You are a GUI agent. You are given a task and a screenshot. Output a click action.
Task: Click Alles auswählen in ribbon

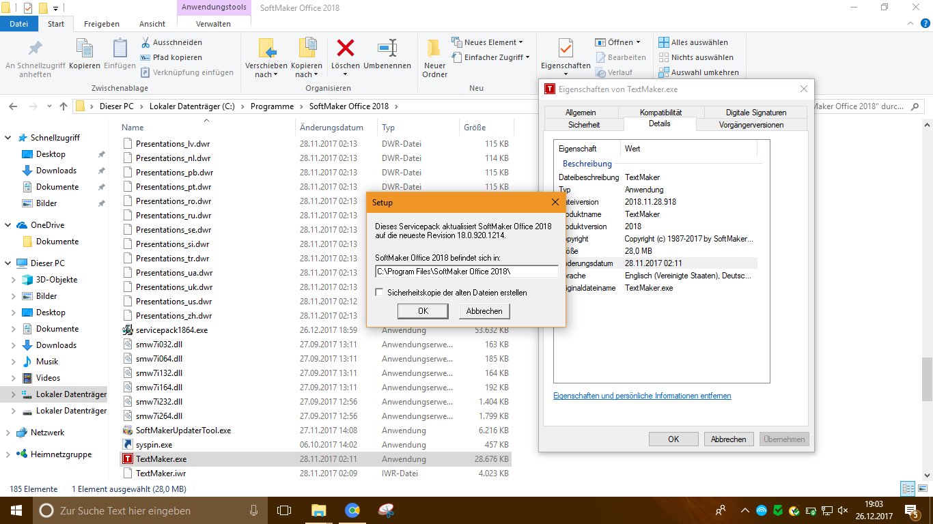693,42
